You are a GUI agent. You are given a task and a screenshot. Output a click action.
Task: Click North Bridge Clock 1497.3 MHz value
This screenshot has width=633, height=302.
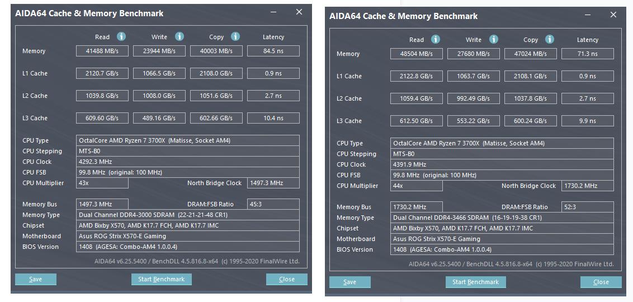273,183
